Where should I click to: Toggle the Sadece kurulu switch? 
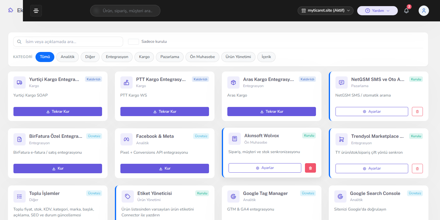134,42
